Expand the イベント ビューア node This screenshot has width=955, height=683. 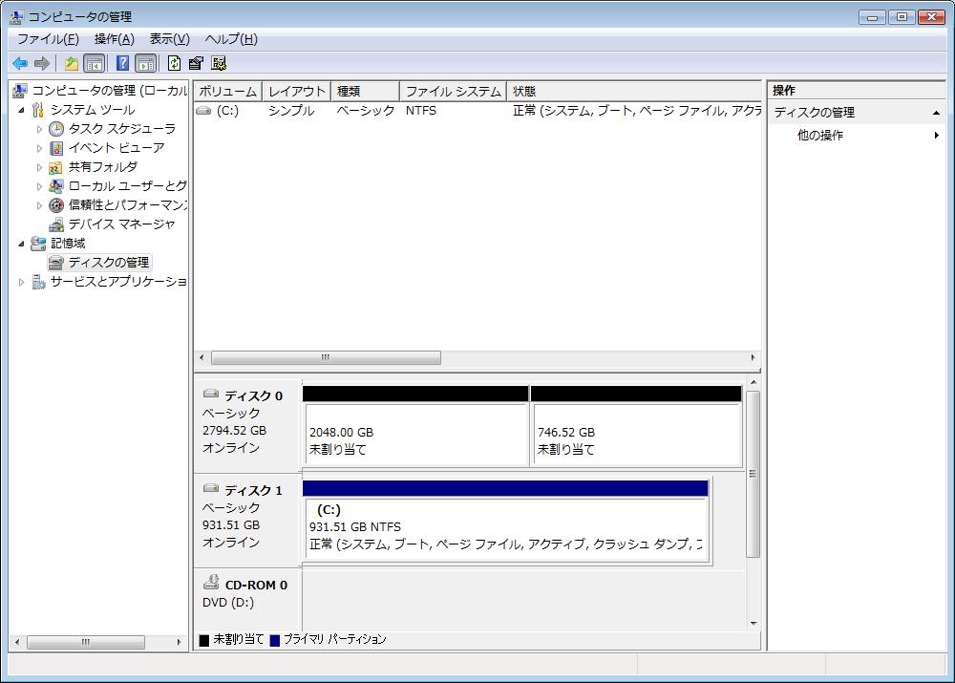click(39, 148)
